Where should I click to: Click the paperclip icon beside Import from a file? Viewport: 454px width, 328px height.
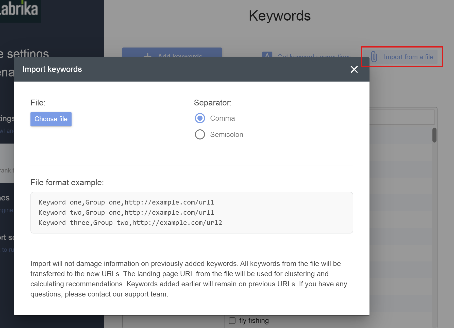374,57
